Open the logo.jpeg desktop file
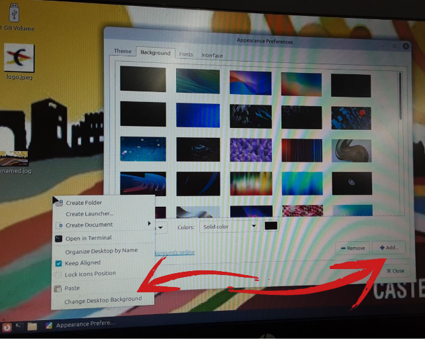 click(x=19, y=60)
